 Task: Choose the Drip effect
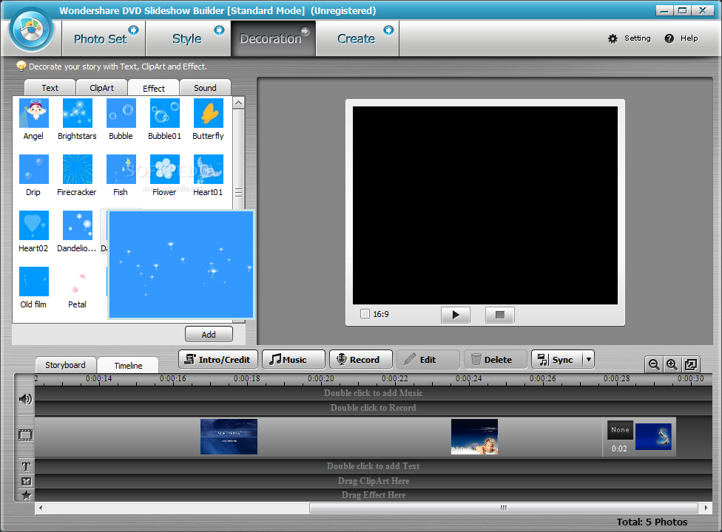point(33,169)
